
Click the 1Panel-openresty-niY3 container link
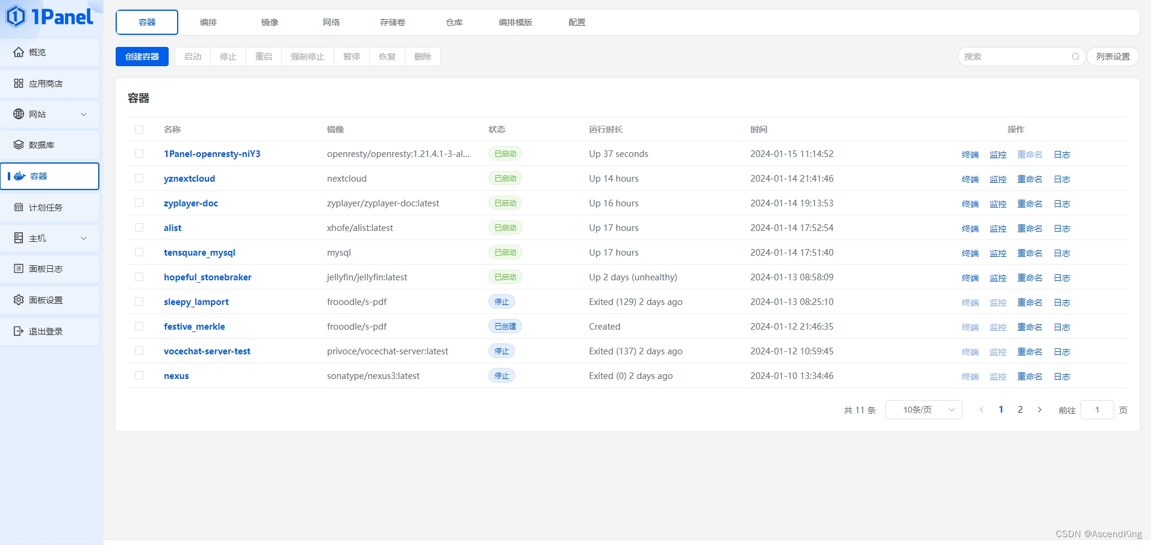click(212, 154)
